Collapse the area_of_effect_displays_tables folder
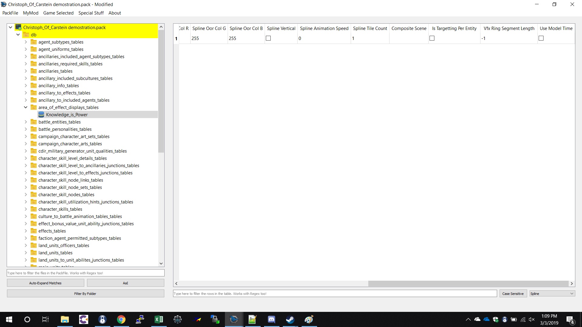582x327 pixels. 26,107
